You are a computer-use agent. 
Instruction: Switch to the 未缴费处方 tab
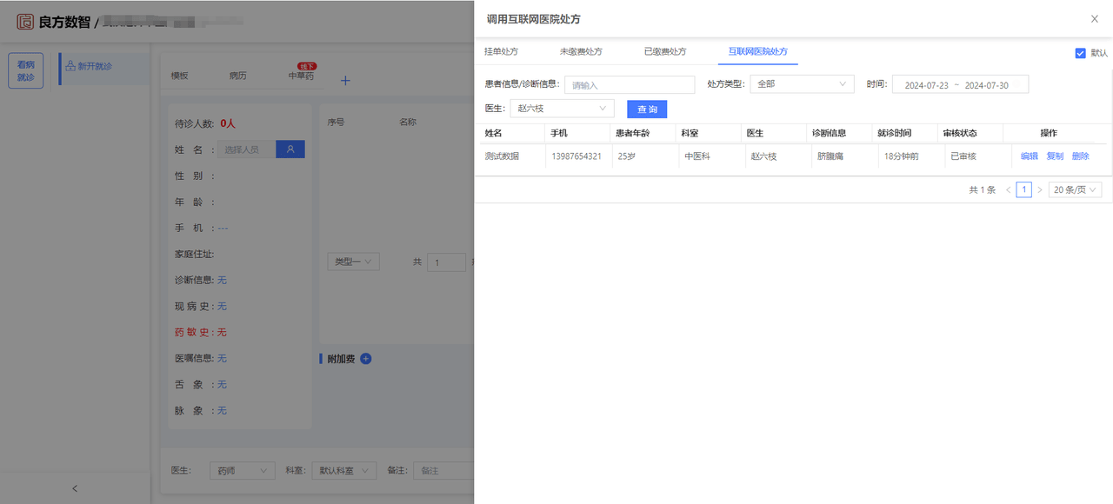pos(581,51)
